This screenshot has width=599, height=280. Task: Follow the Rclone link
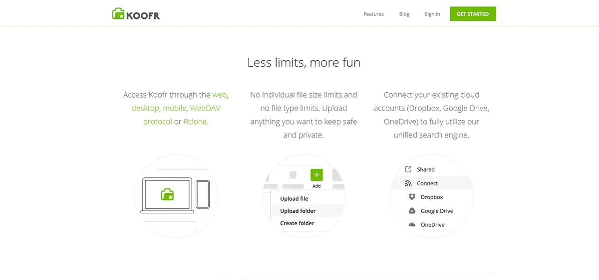195,122
